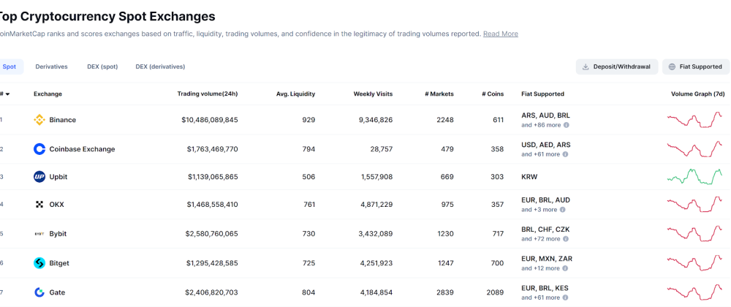This screenshot has width=731, height=307.
Task: Switch to the Derivatives tab
Action: (x=51, y=67)
